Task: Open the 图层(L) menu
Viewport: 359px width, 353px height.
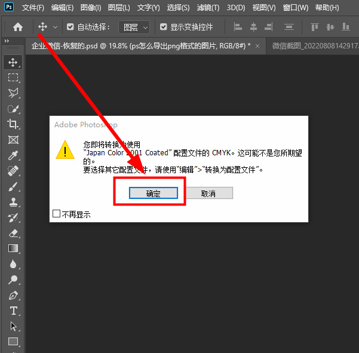Action: pos(119,8)
